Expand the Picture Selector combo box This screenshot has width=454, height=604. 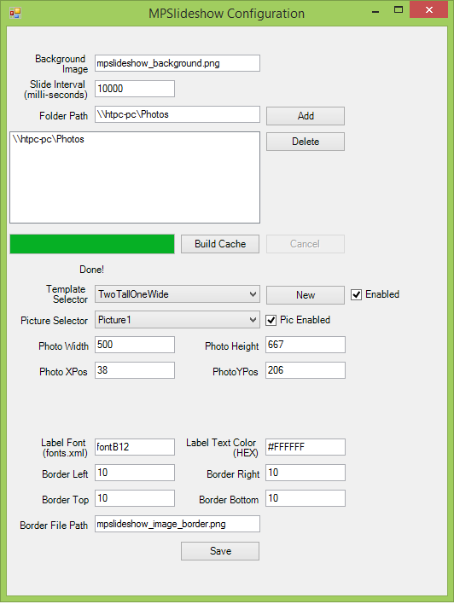pos(178,320)
